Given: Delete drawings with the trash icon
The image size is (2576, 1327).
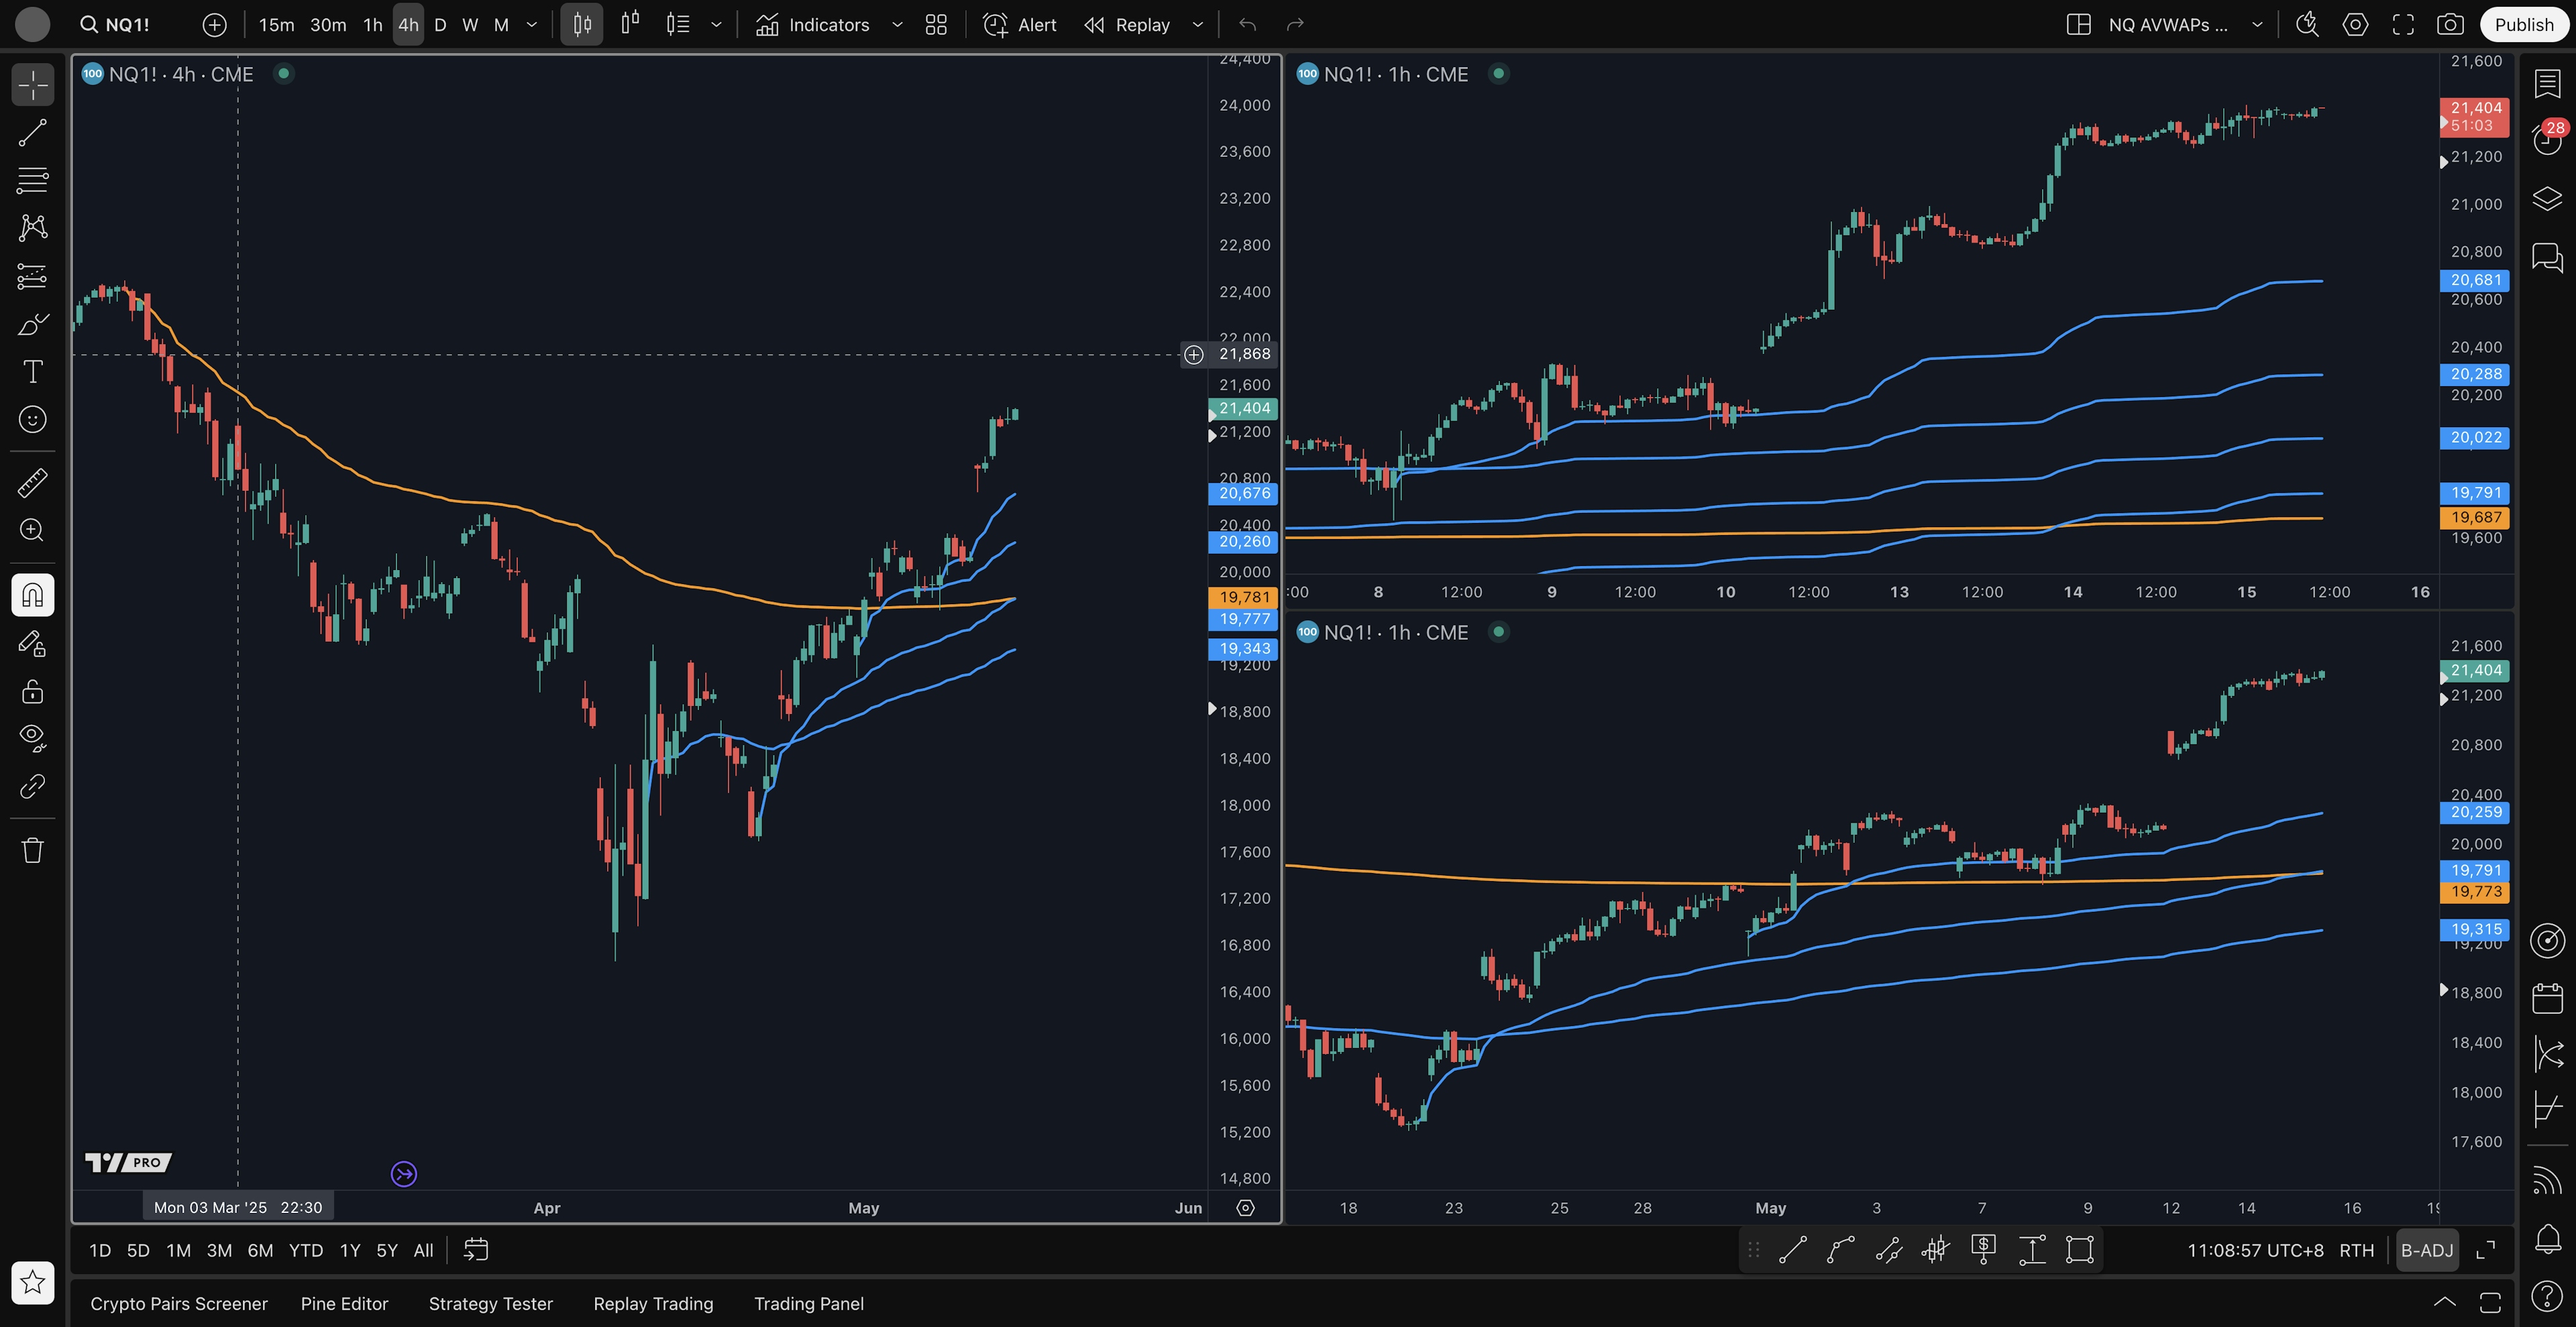Looking at the screenshot, I should [32, 850].
